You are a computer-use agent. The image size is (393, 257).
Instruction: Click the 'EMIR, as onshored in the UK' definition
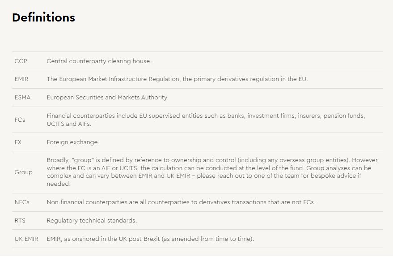[150, 239]
